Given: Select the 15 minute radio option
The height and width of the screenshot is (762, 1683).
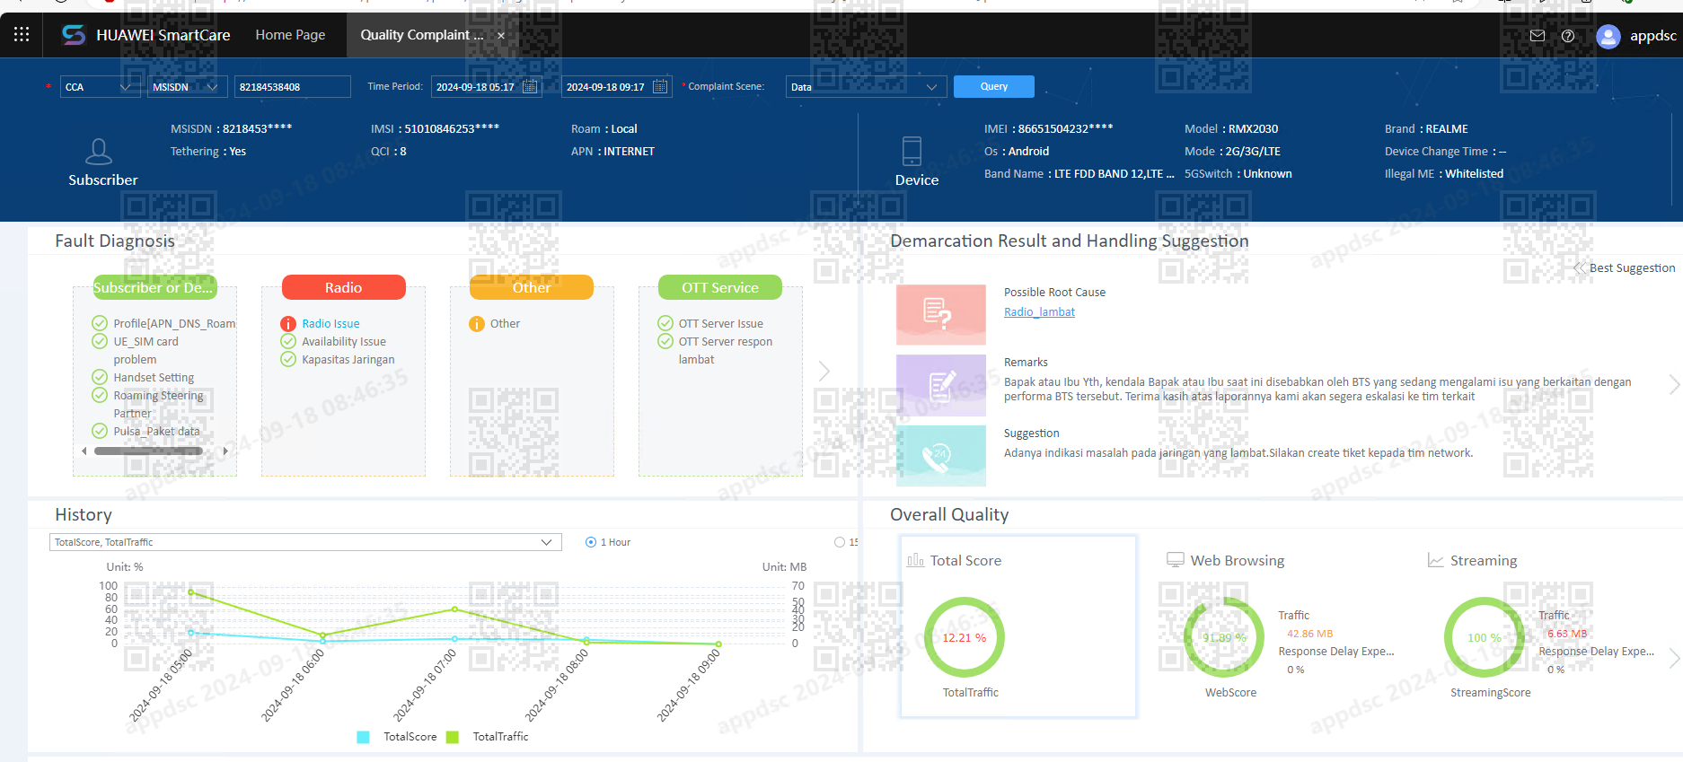Looking at the screenshot, I should point(840,542).
